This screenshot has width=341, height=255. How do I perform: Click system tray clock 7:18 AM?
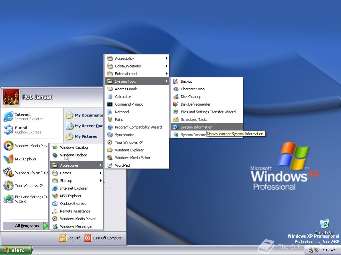pos(329,250)
